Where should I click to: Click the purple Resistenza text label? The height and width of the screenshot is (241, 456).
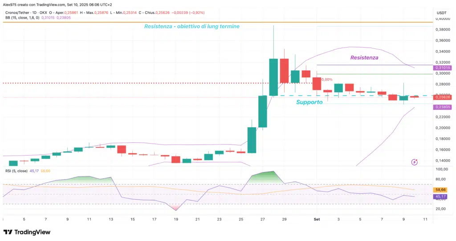coord(364,58)
